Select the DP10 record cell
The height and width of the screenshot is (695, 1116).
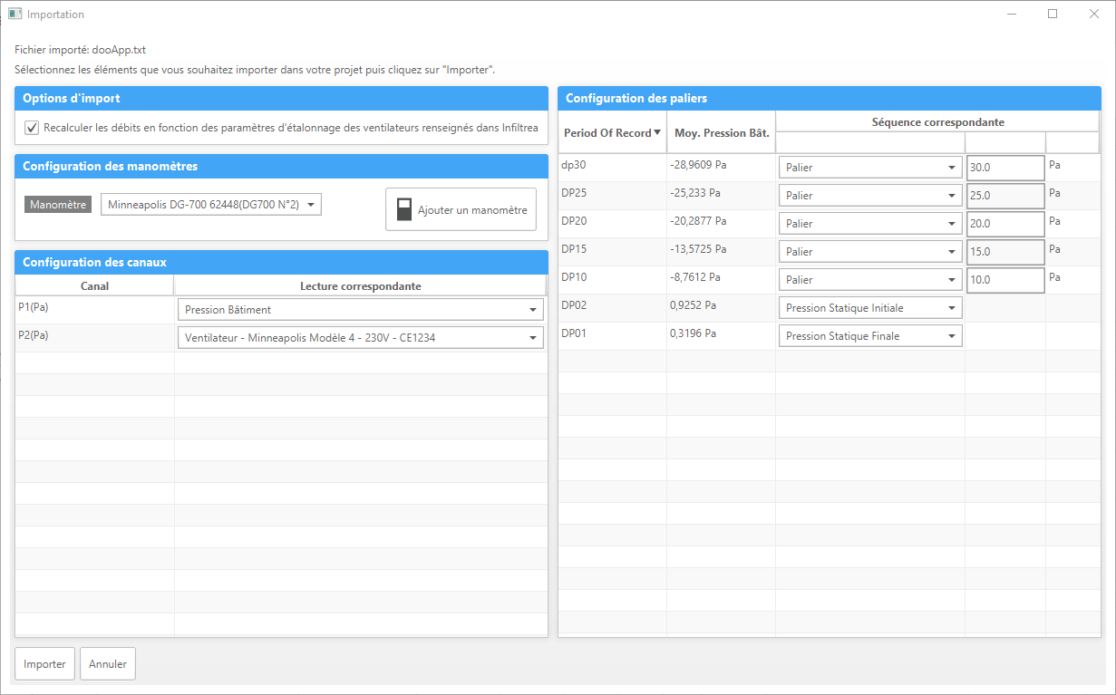tap(612, 279)
